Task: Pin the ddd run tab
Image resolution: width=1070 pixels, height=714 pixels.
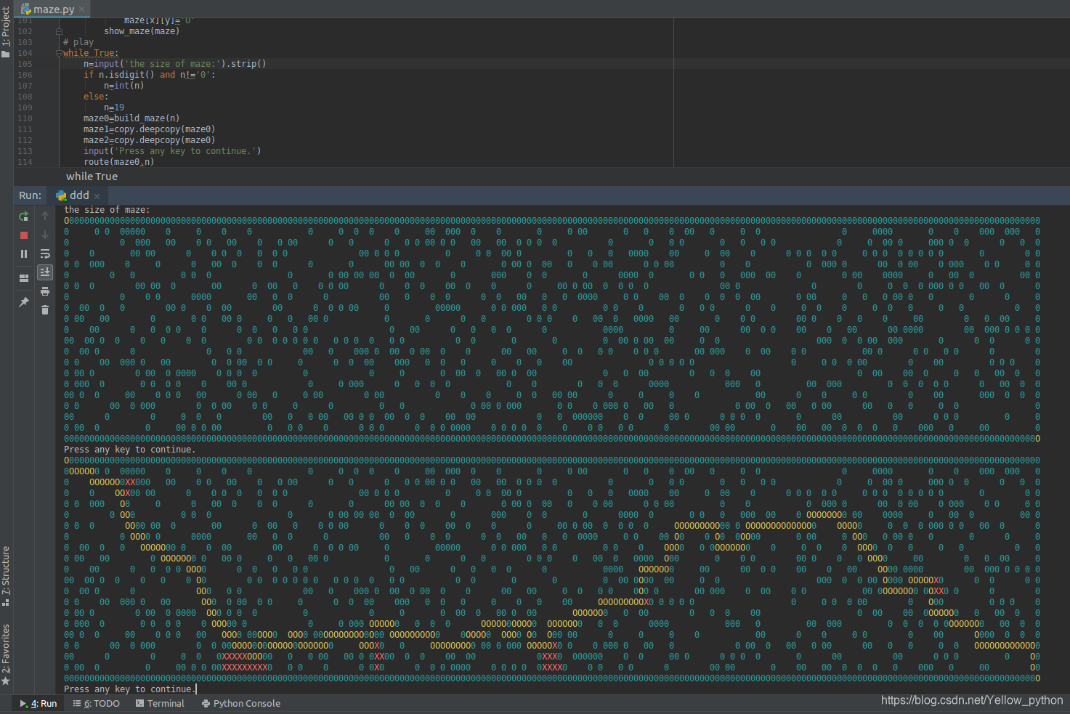Action: [x=23, y=302]
